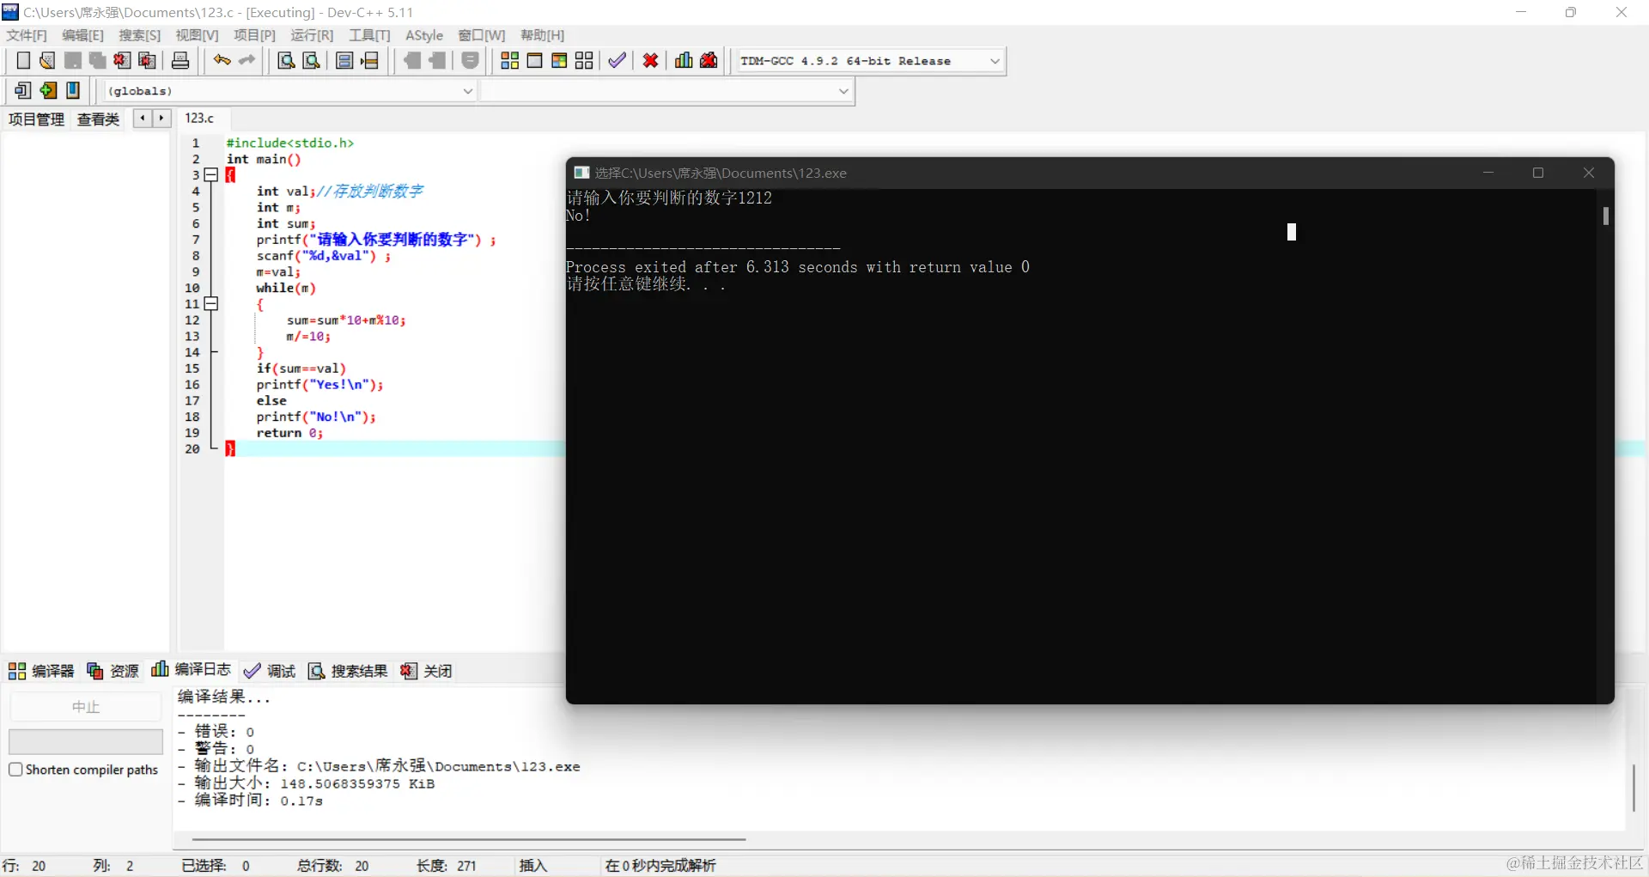1649x877 pixels.
Task: Open the 工具[T] menu
Action: click(369, 35)
